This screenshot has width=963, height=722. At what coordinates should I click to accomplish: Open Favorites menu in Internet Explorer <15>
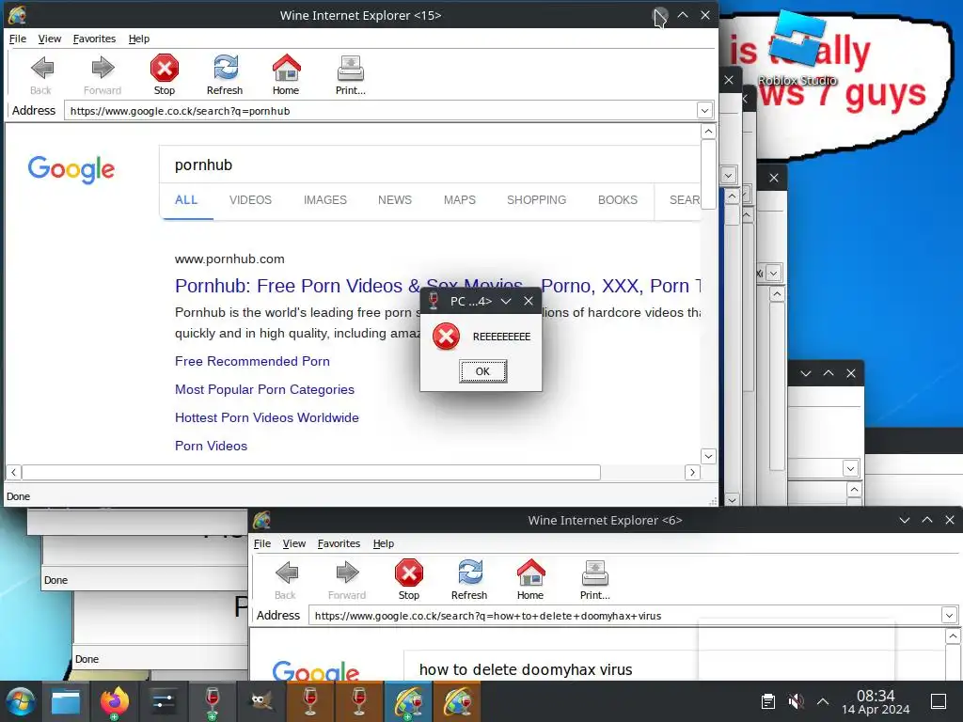95,39
